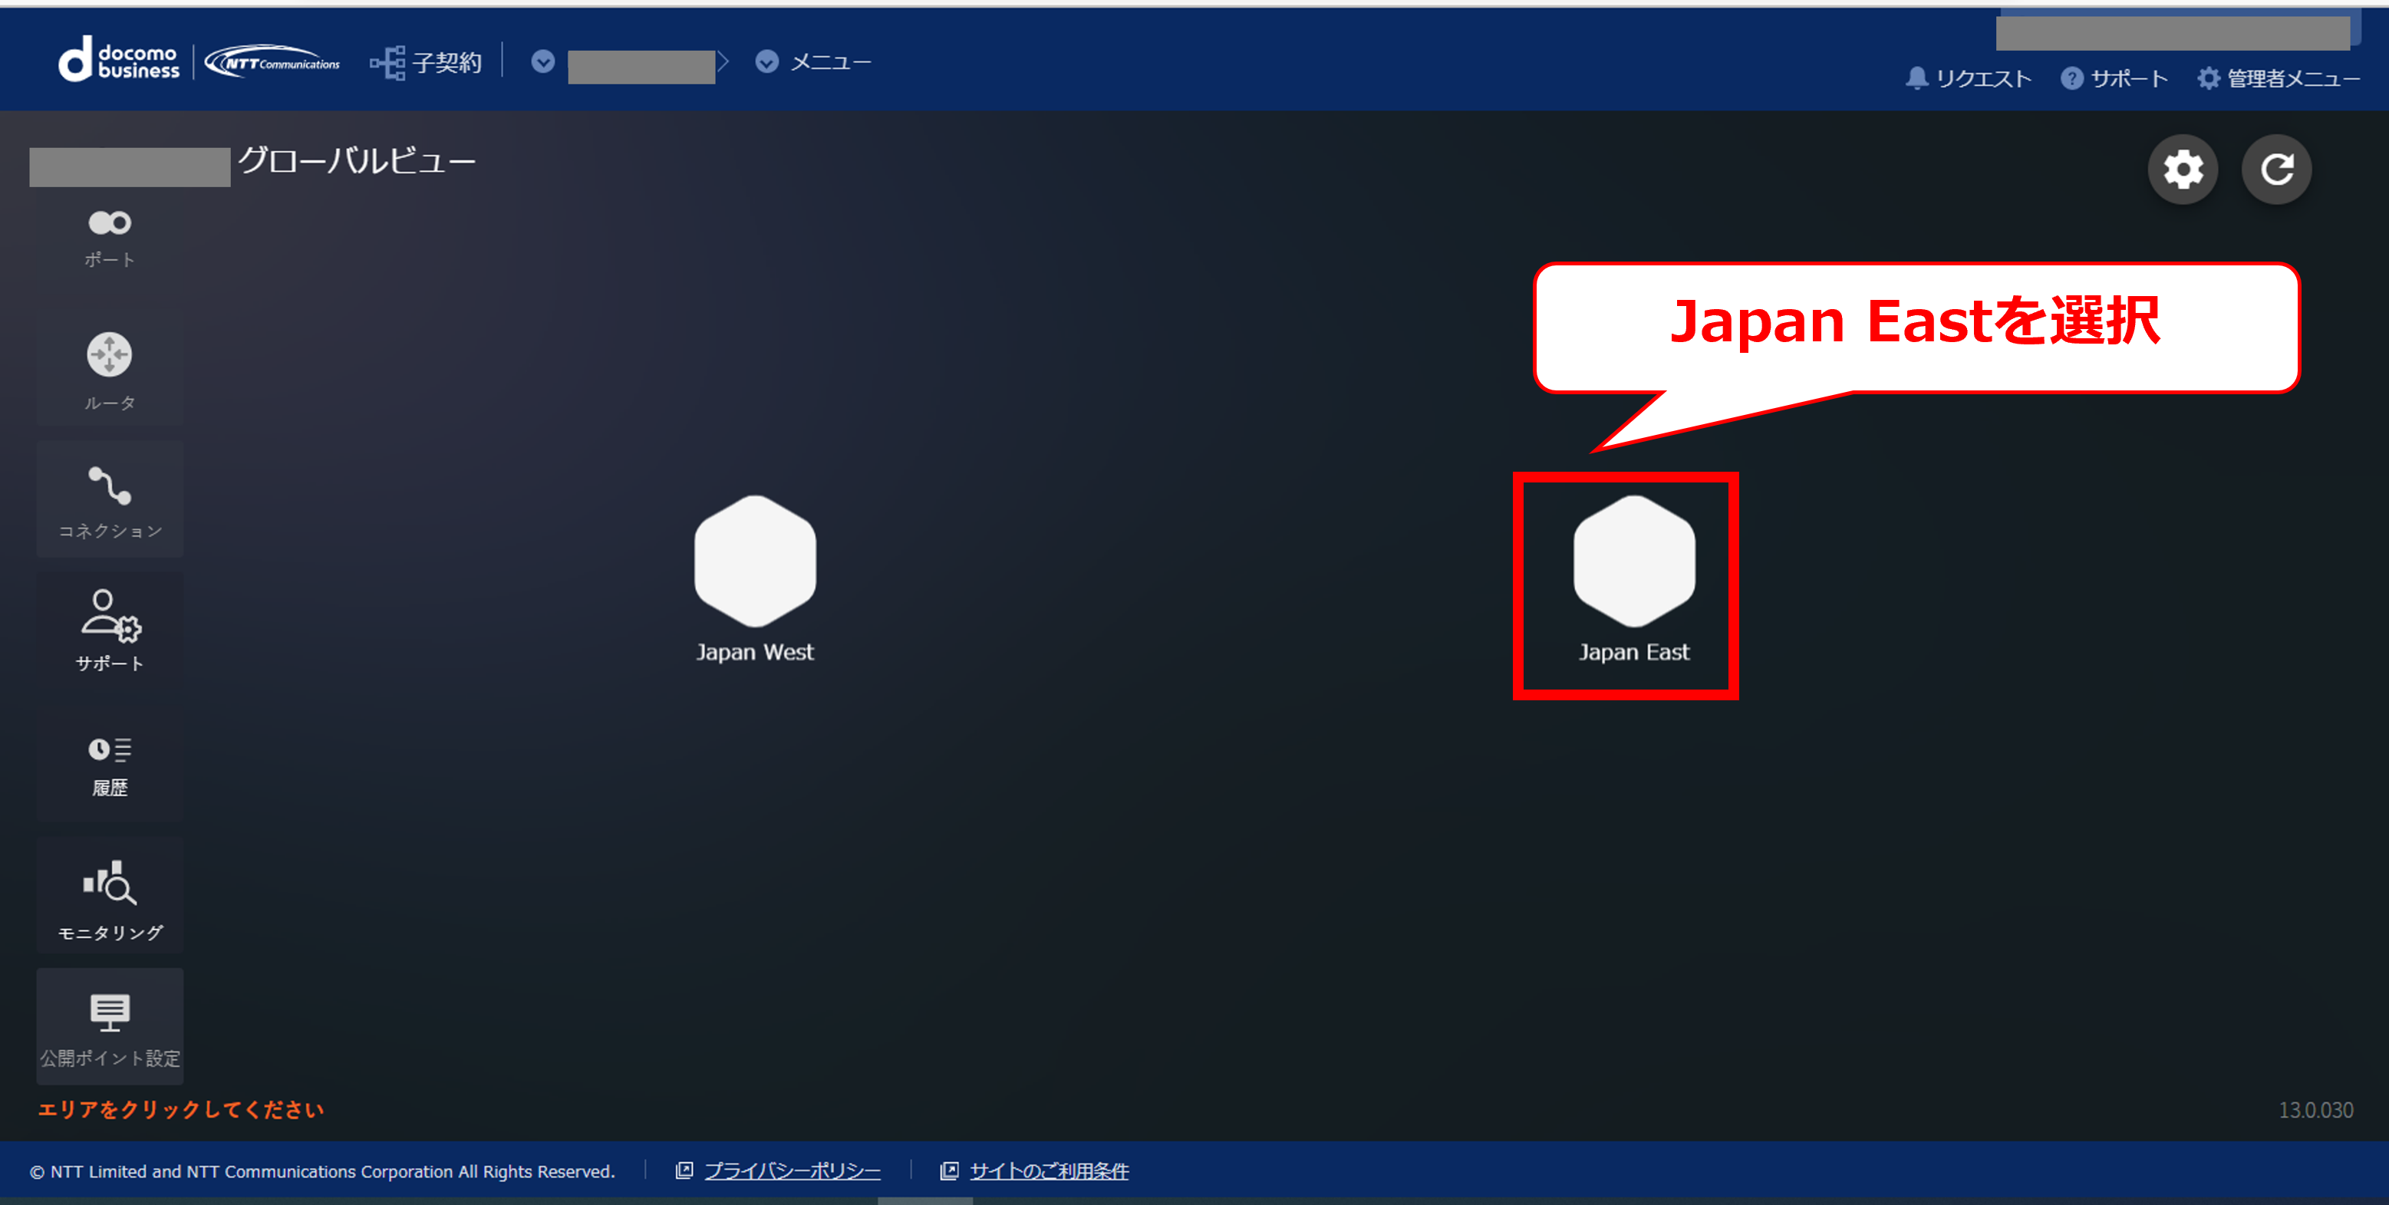Open サポート text in top header
Image resolution: width=2389 pixels, height=1205 pixels.
point(2130,79)
